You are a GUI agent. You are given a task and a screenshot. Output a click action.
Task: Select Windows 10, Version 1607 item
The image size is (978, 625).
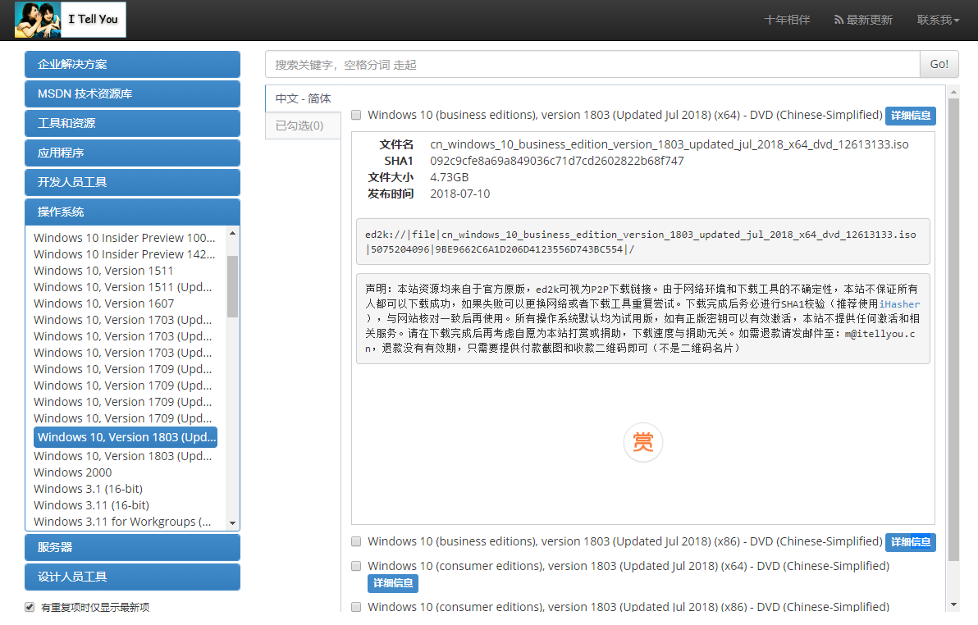coord(104,303)
